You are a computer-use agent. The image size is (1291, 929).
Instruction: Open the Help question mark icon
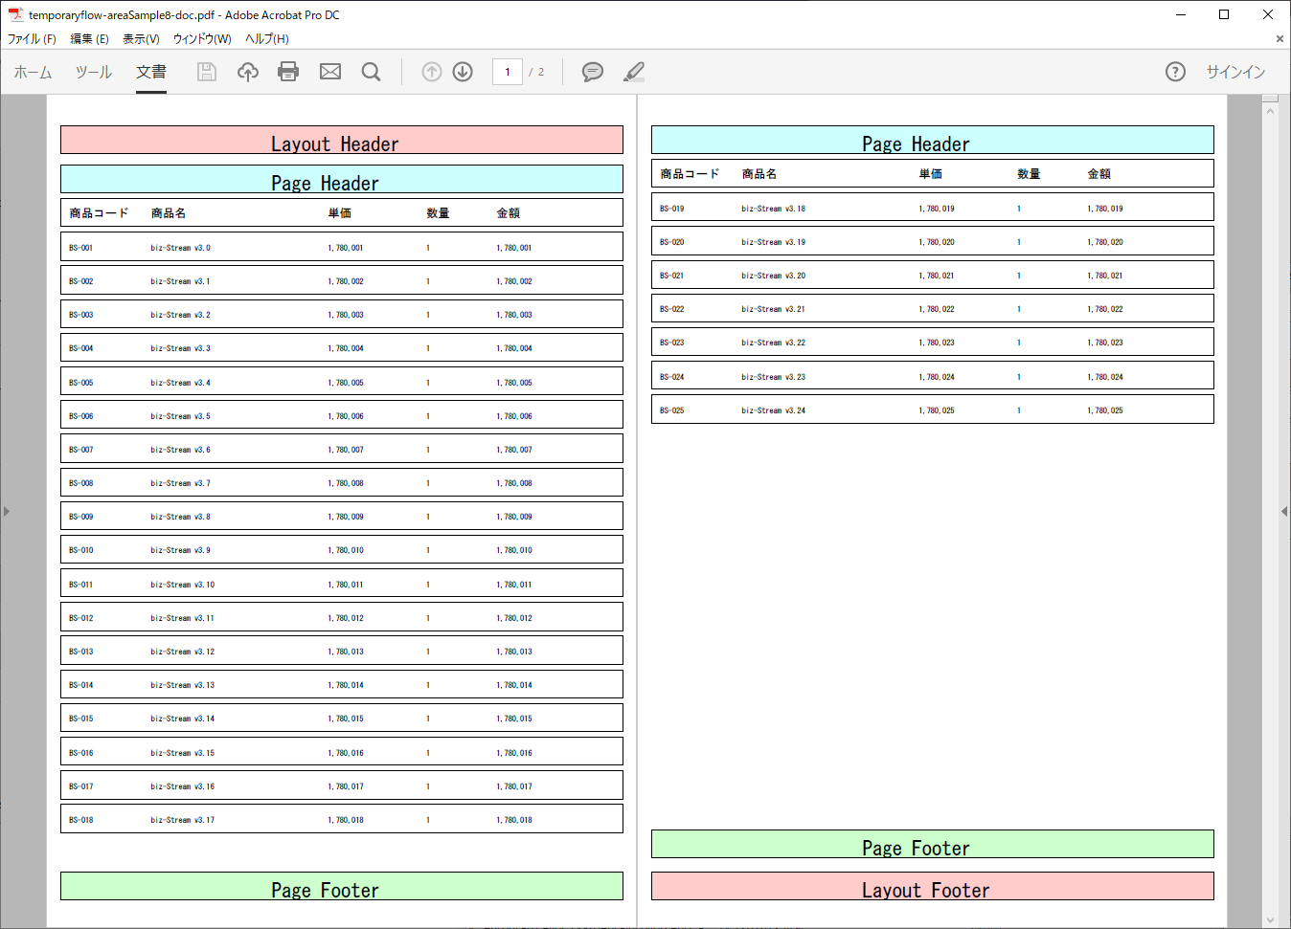1175,72
